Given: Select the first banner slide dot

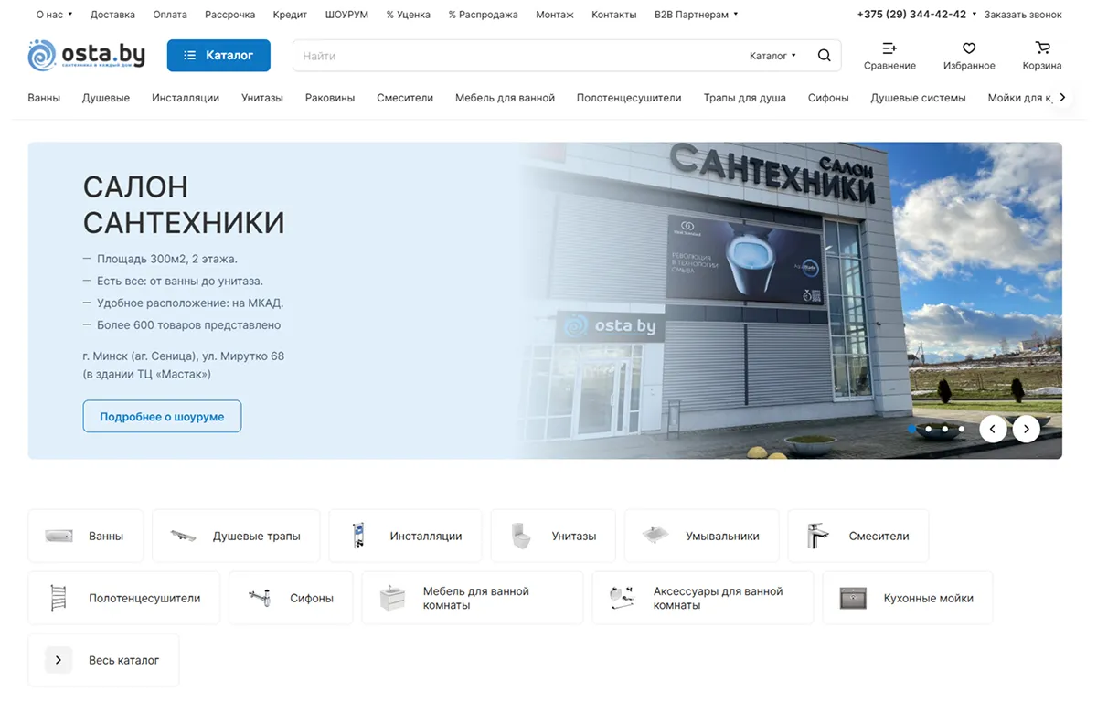Looking at the screenshot, I should (912, 429).
